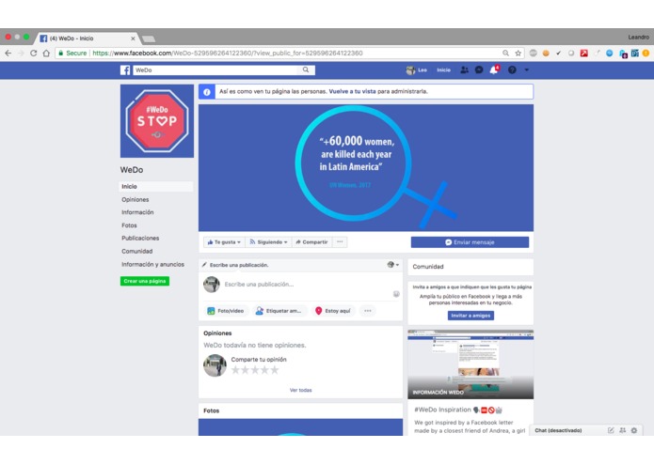Bookmark page with star icon
This screenshot has height=464, width=654.
pos(518,54)
